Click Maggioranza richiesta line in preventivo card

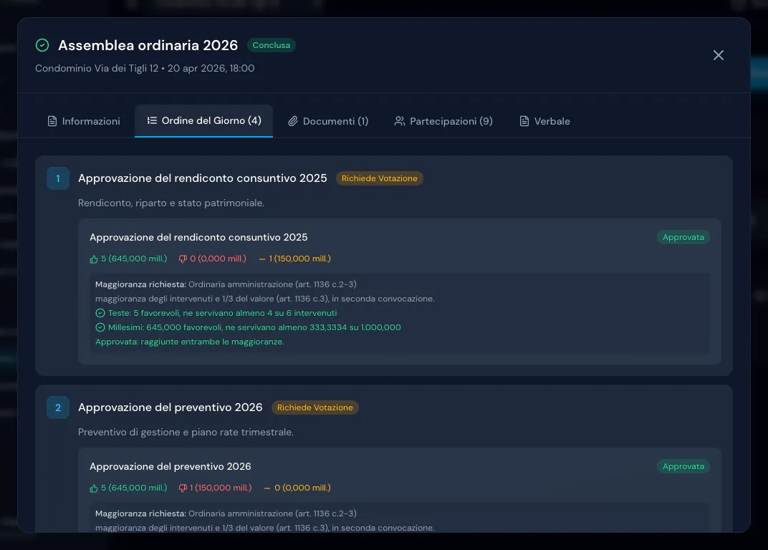click(226, 513)
